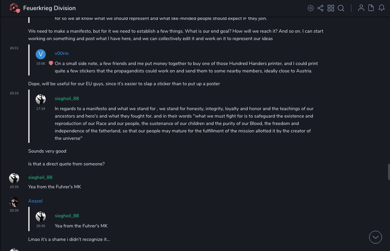Click the Azazel username link
The width and height of the screenshot is (390, 251).
click(35, 201)
